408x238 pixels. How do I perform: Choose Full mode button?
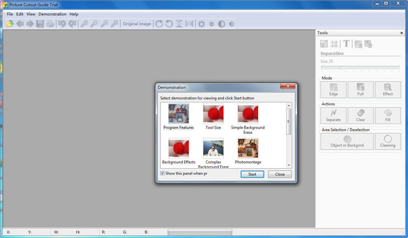[361, 90]
